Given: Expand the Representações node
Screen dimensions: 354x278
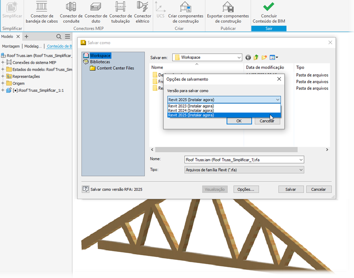Looking at the screenshot, I should (x=3, y=76).
